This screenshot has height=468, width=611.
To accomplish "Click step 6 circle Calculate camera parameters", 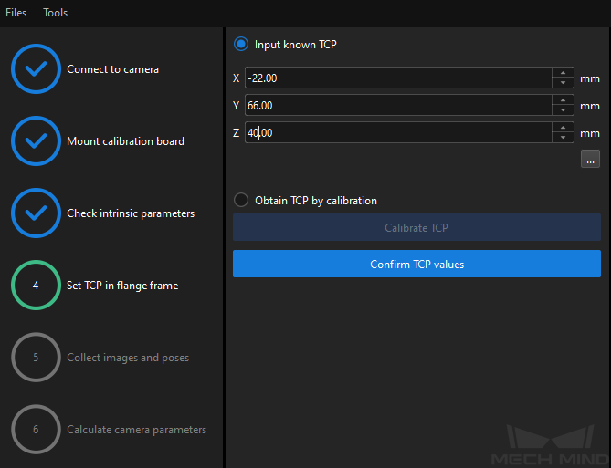I will [36, 429].
